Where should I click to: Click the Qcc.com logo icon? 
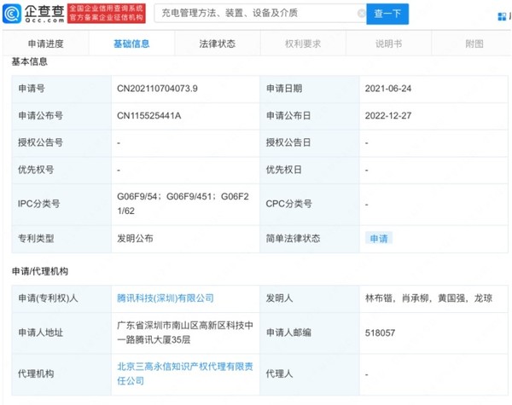tap(12, 14)
